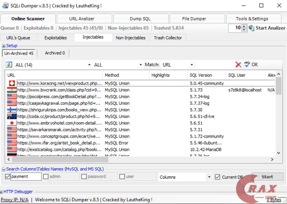Click the scroll-right arrow of URL list
The height and width of the screenshot is (204, 287).
pos(272,160)
